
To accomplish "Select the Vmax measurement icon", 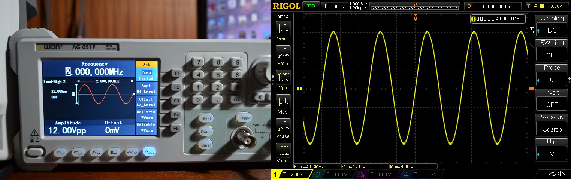I will (283, 29).
